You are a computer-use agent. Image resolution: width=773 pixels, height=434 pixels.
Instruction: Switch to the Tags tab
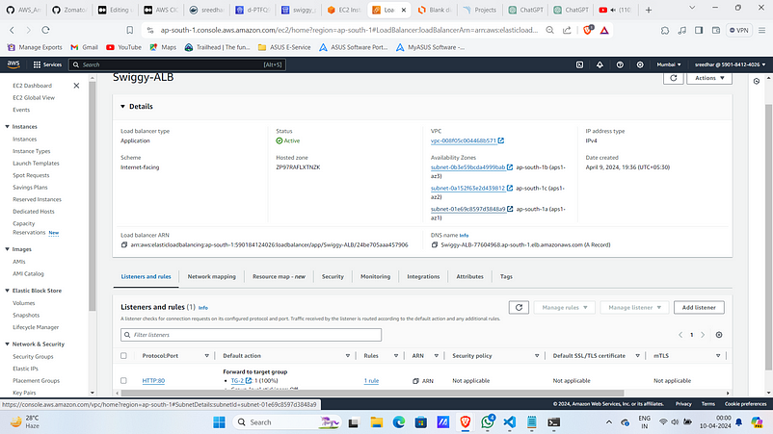pyautogui.click(x=506, y=276)
